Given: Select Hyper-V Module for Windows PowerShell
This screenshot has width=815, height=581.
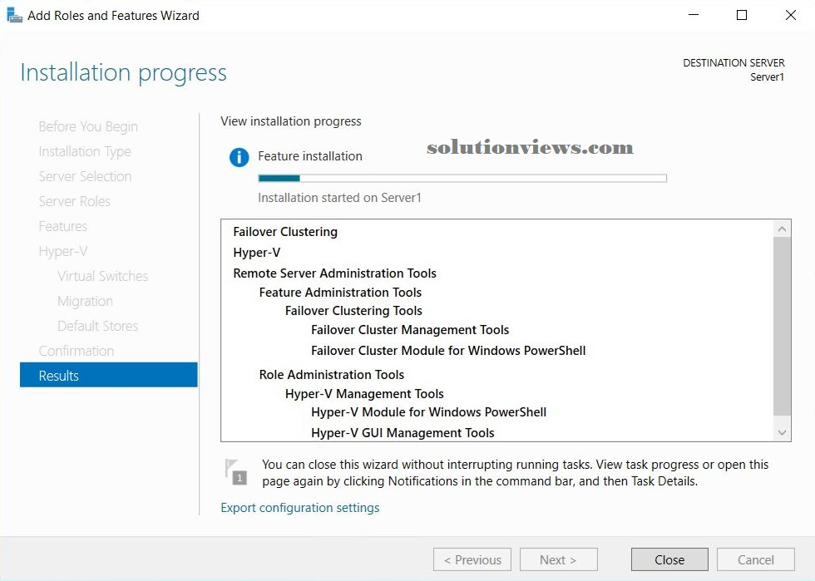Looking at the screenshot, I should pyautogui.click(x=429, y=412).
